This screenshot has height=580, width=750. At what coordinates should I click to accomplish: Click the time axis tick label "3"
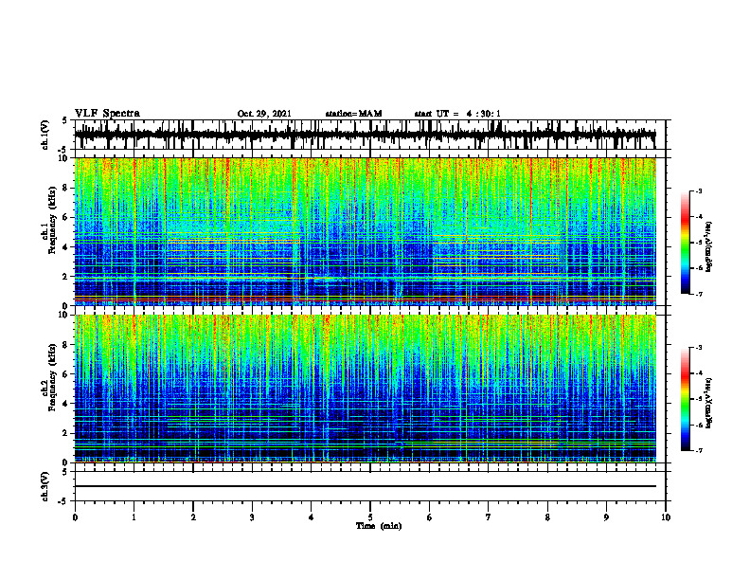pyautogui.click(x=252, y=517)
